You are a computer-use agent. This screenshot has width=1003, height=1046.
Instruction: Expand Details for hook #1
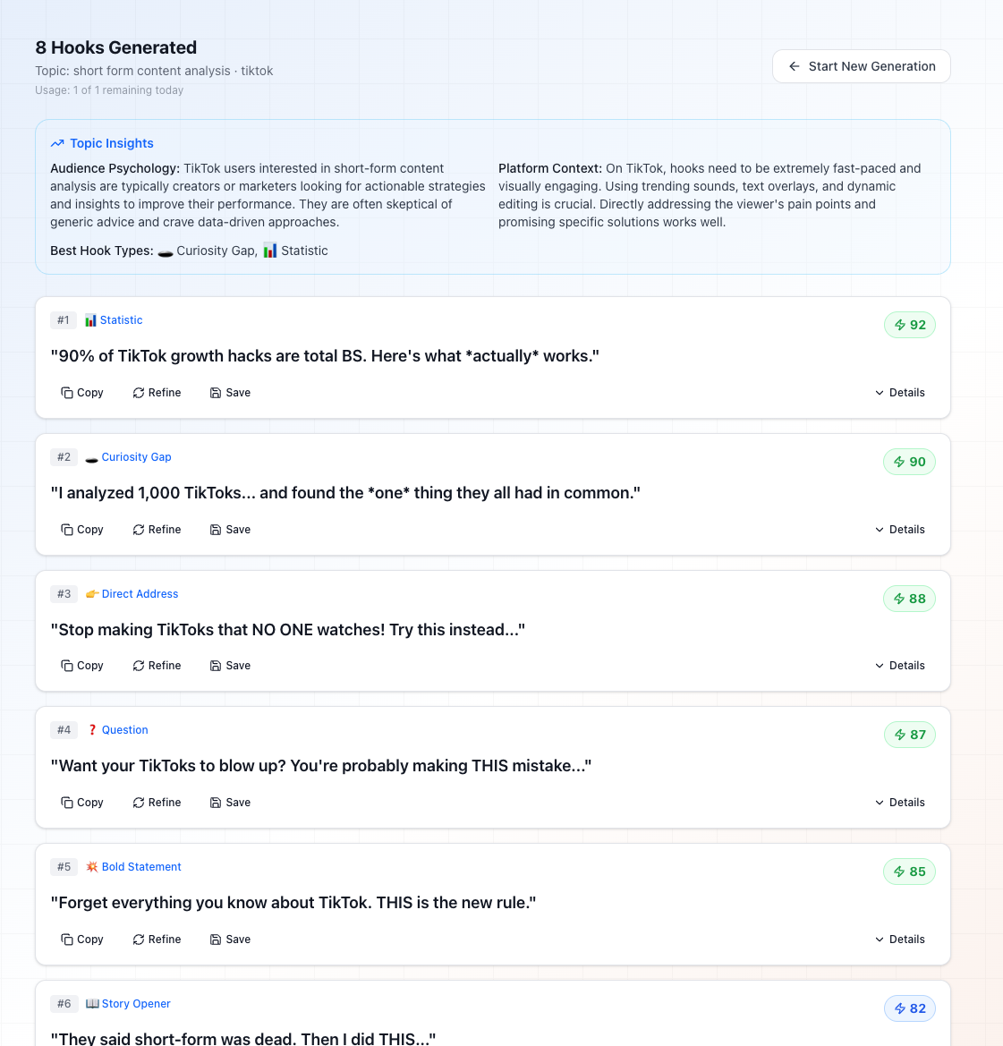pyautogui.click(x=899, y=393)
